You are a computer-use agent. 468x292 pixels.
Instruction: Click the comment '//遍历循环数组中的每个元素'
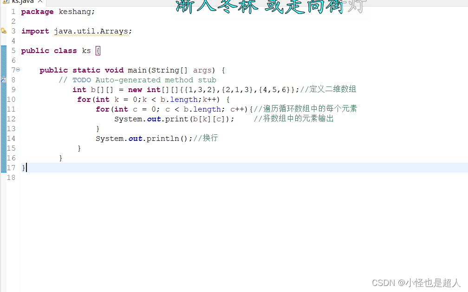305,108
